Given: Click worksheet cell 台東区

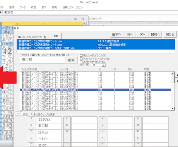Looking at the screenshot, I should [x=7, y=36].
